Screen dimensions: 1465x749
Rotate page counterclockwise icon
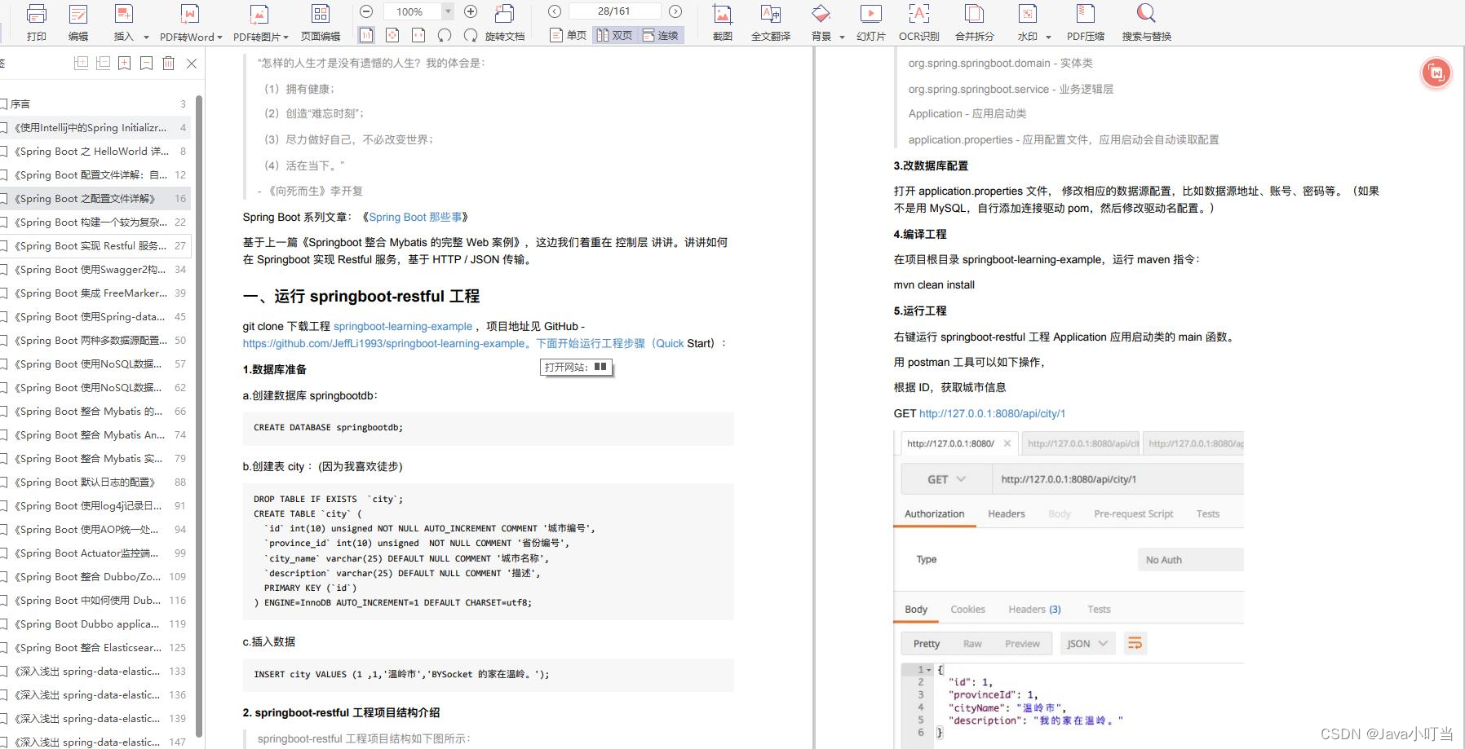pyautogui.click(x=445, y=35)
